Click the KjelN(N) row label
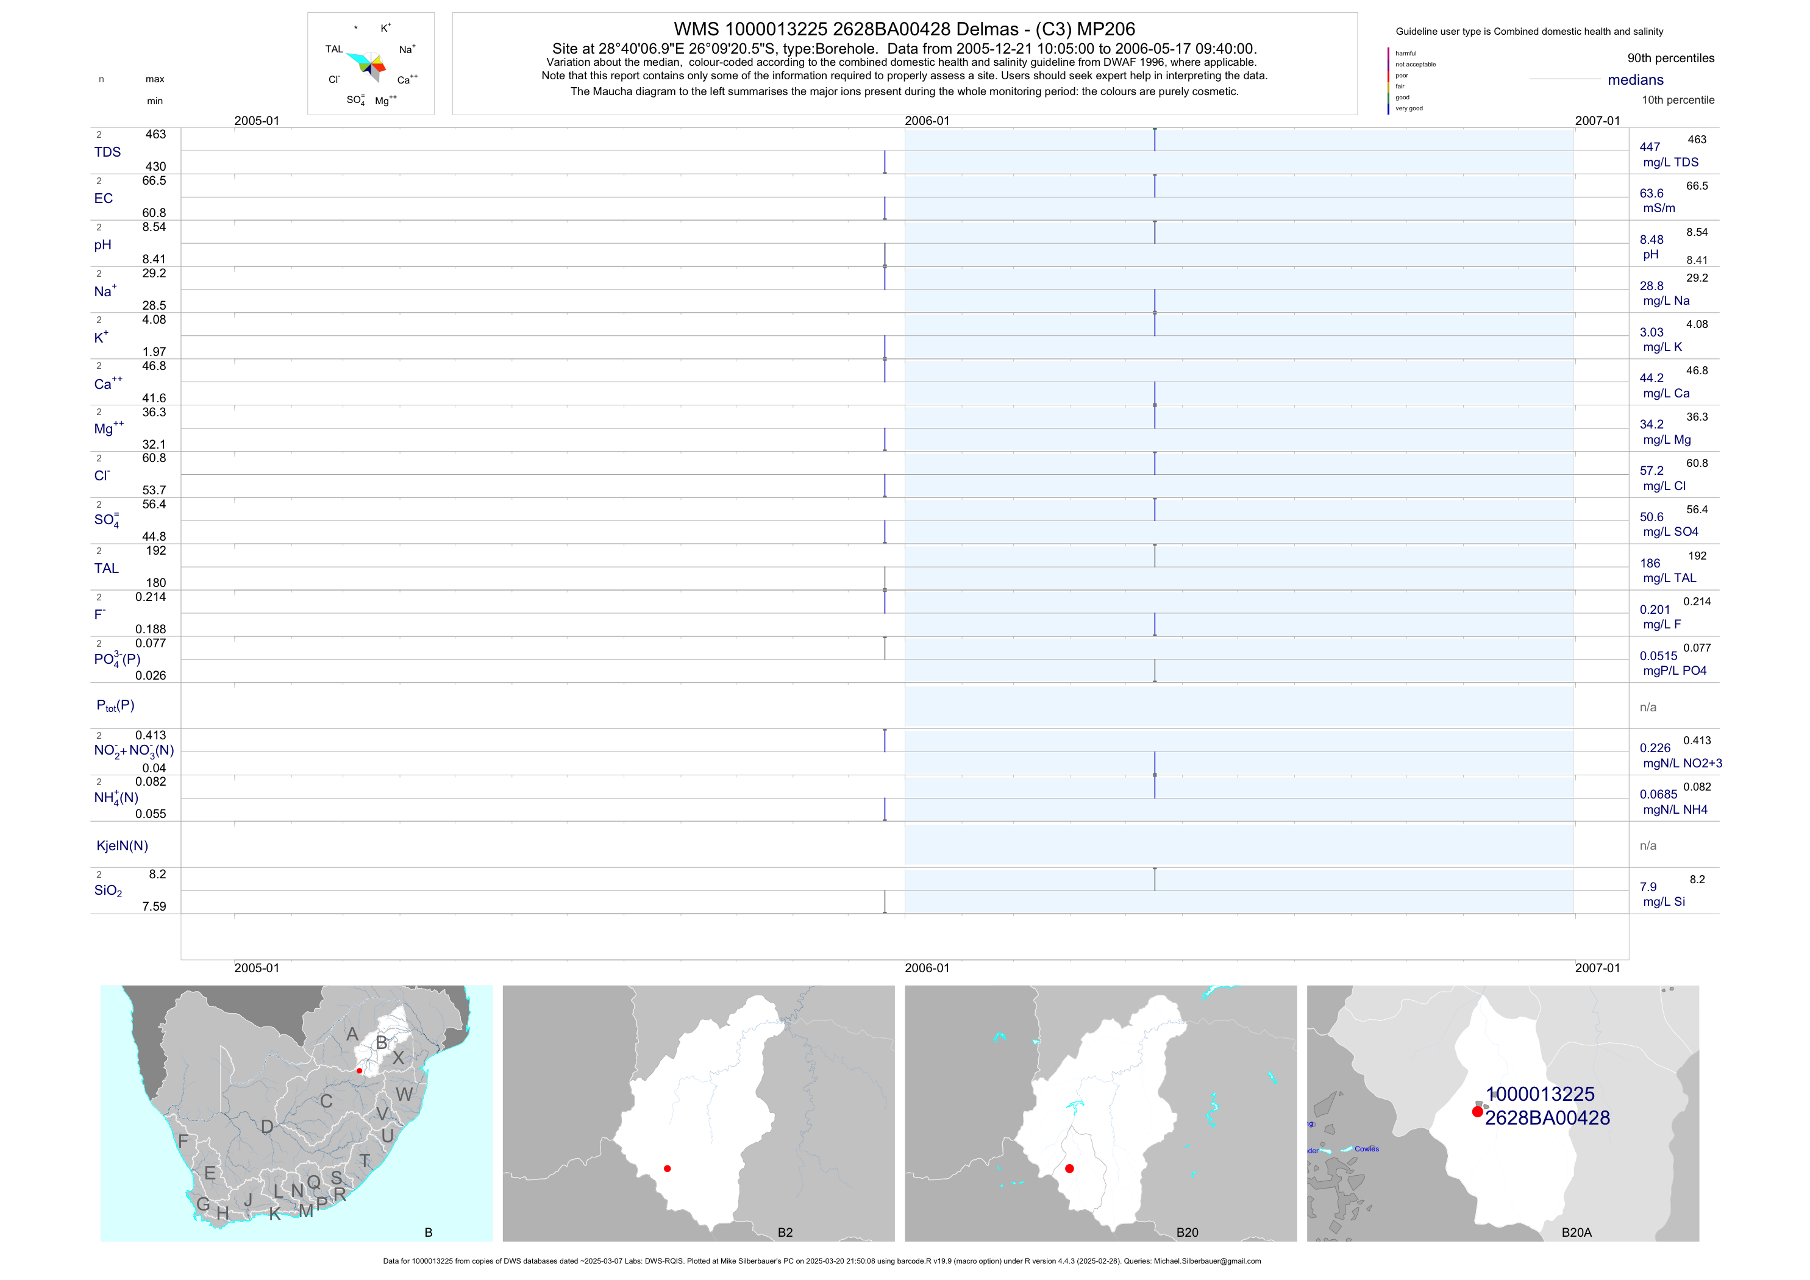Image resolution: width=1810 pixels, height=1280 pixels. pos(122,846)
